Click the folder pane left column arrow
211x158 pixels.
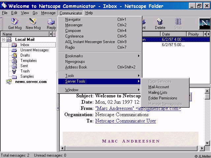coord(51,34)
